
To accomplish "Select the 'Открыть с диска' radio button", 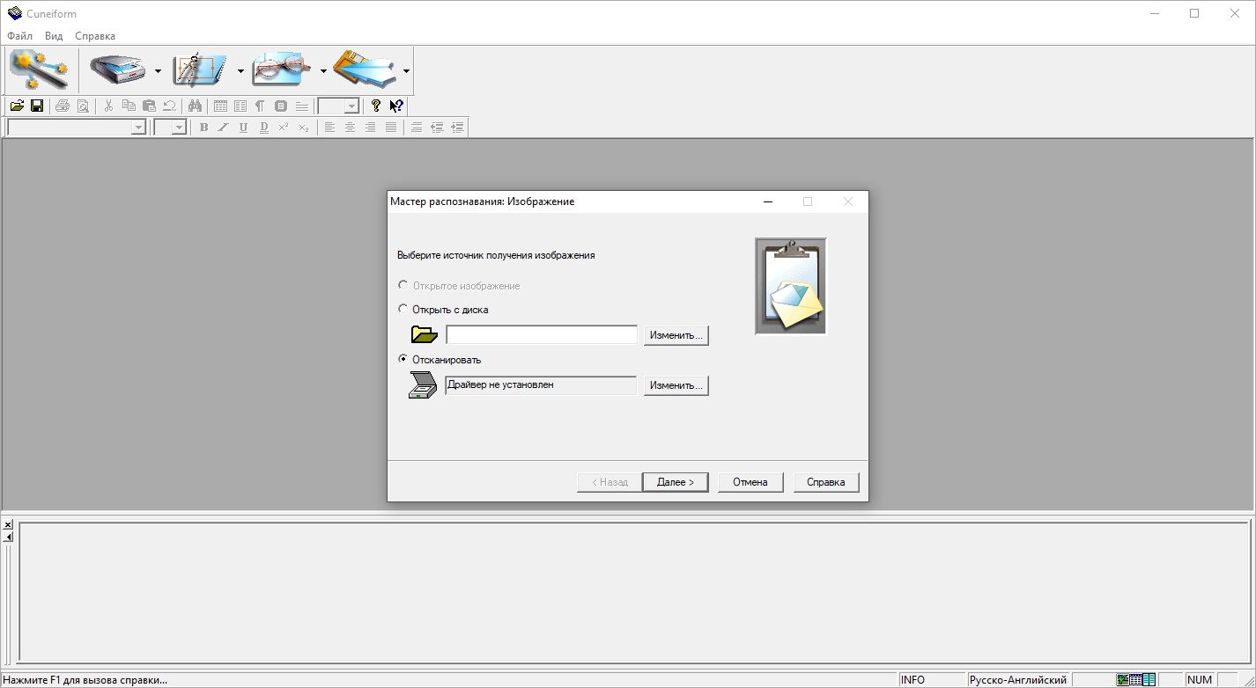I will pyautogui.click(x=403, y=310).
